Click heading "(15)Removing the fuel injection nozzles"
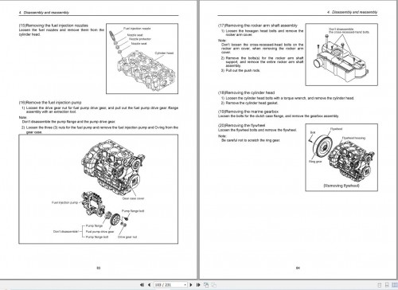 pyautogui.click(x=53, y=25)
